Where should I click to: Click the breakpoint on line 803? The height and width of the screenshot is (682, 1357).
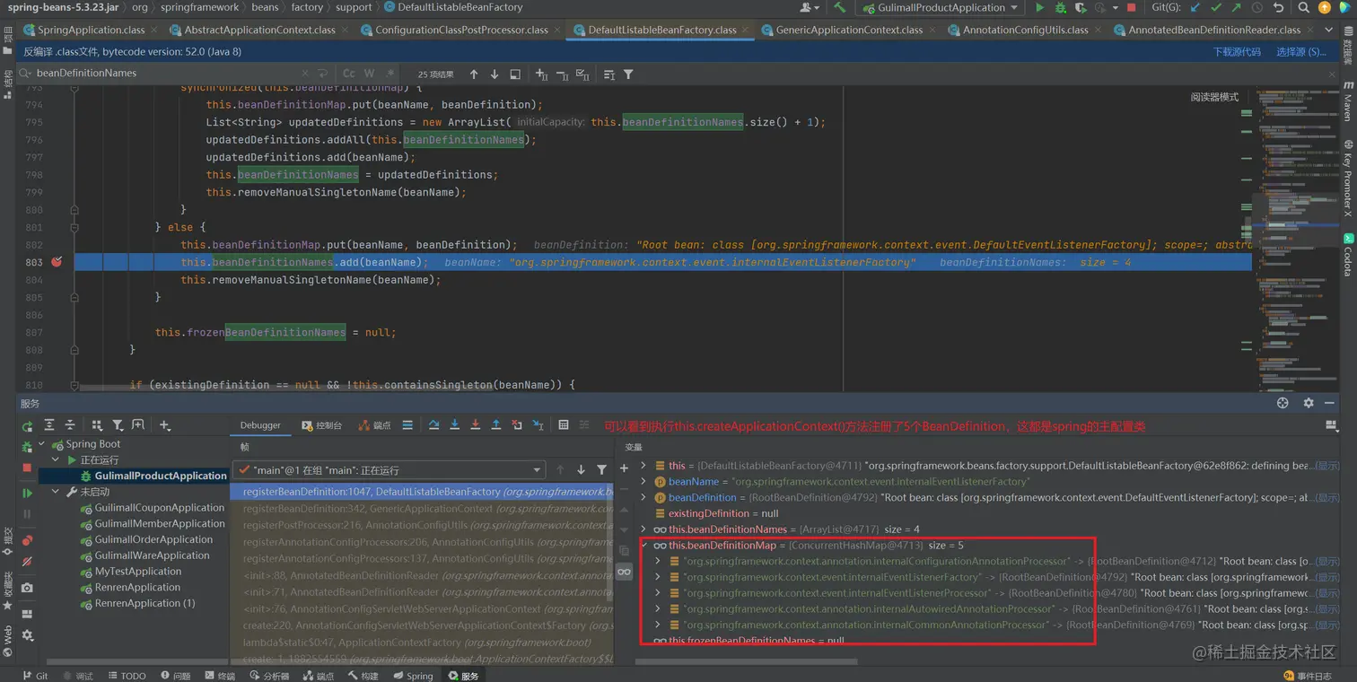tap(57, 262)
